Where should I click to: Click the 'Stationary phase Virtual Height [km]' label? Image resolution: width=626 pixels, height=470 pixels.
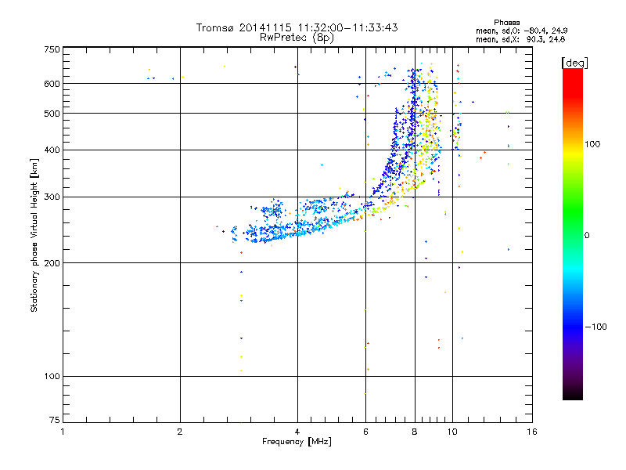[34, 236]
